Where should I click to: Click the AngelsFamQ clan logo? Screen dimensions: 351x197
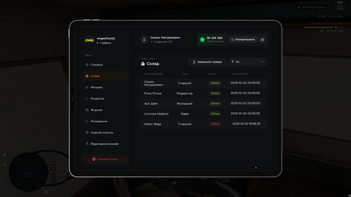click(x=89, y=40)
